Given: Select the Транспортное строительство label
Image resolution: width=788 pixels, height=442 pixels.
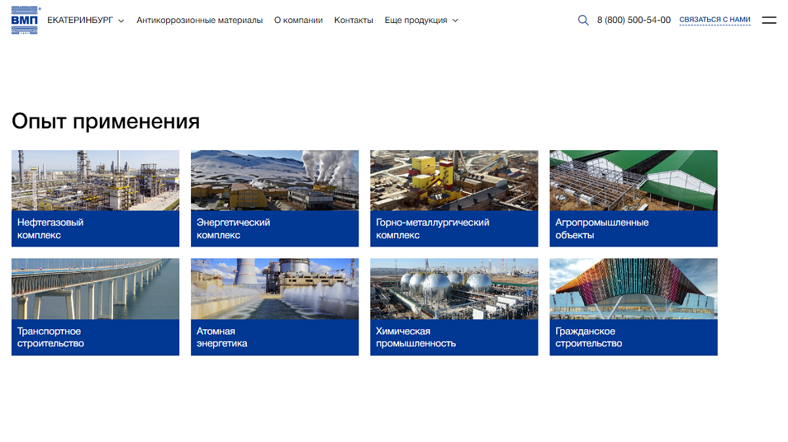Looking at the screenshot, I should [x=51, y=337].
